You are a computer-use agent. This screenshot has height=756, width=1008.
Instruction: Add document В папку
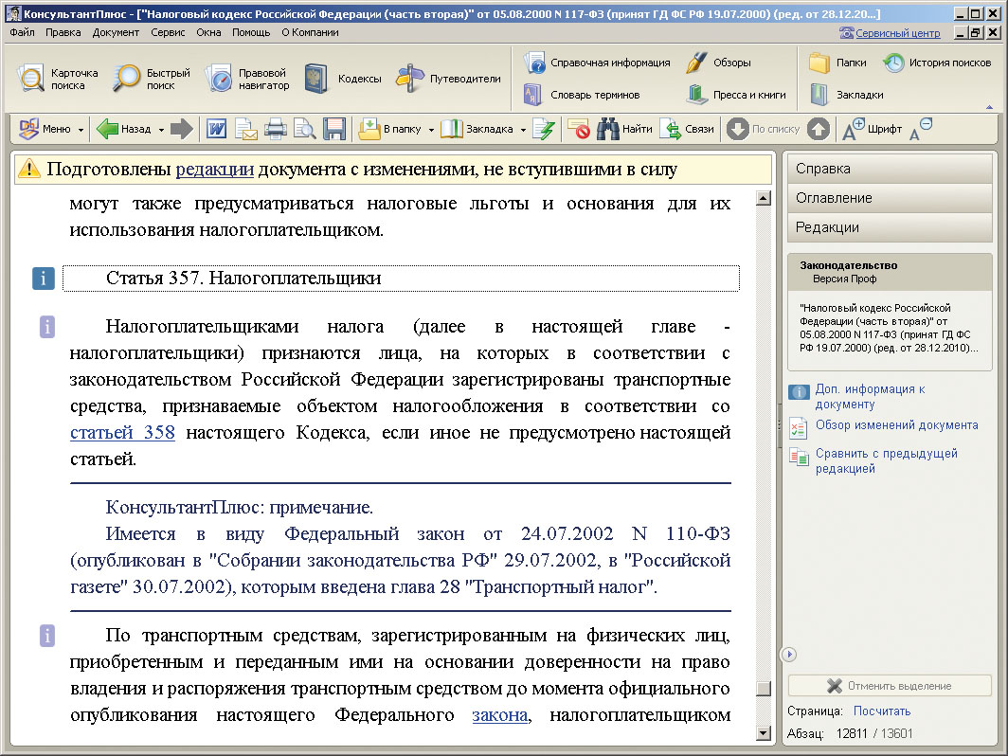390,129
